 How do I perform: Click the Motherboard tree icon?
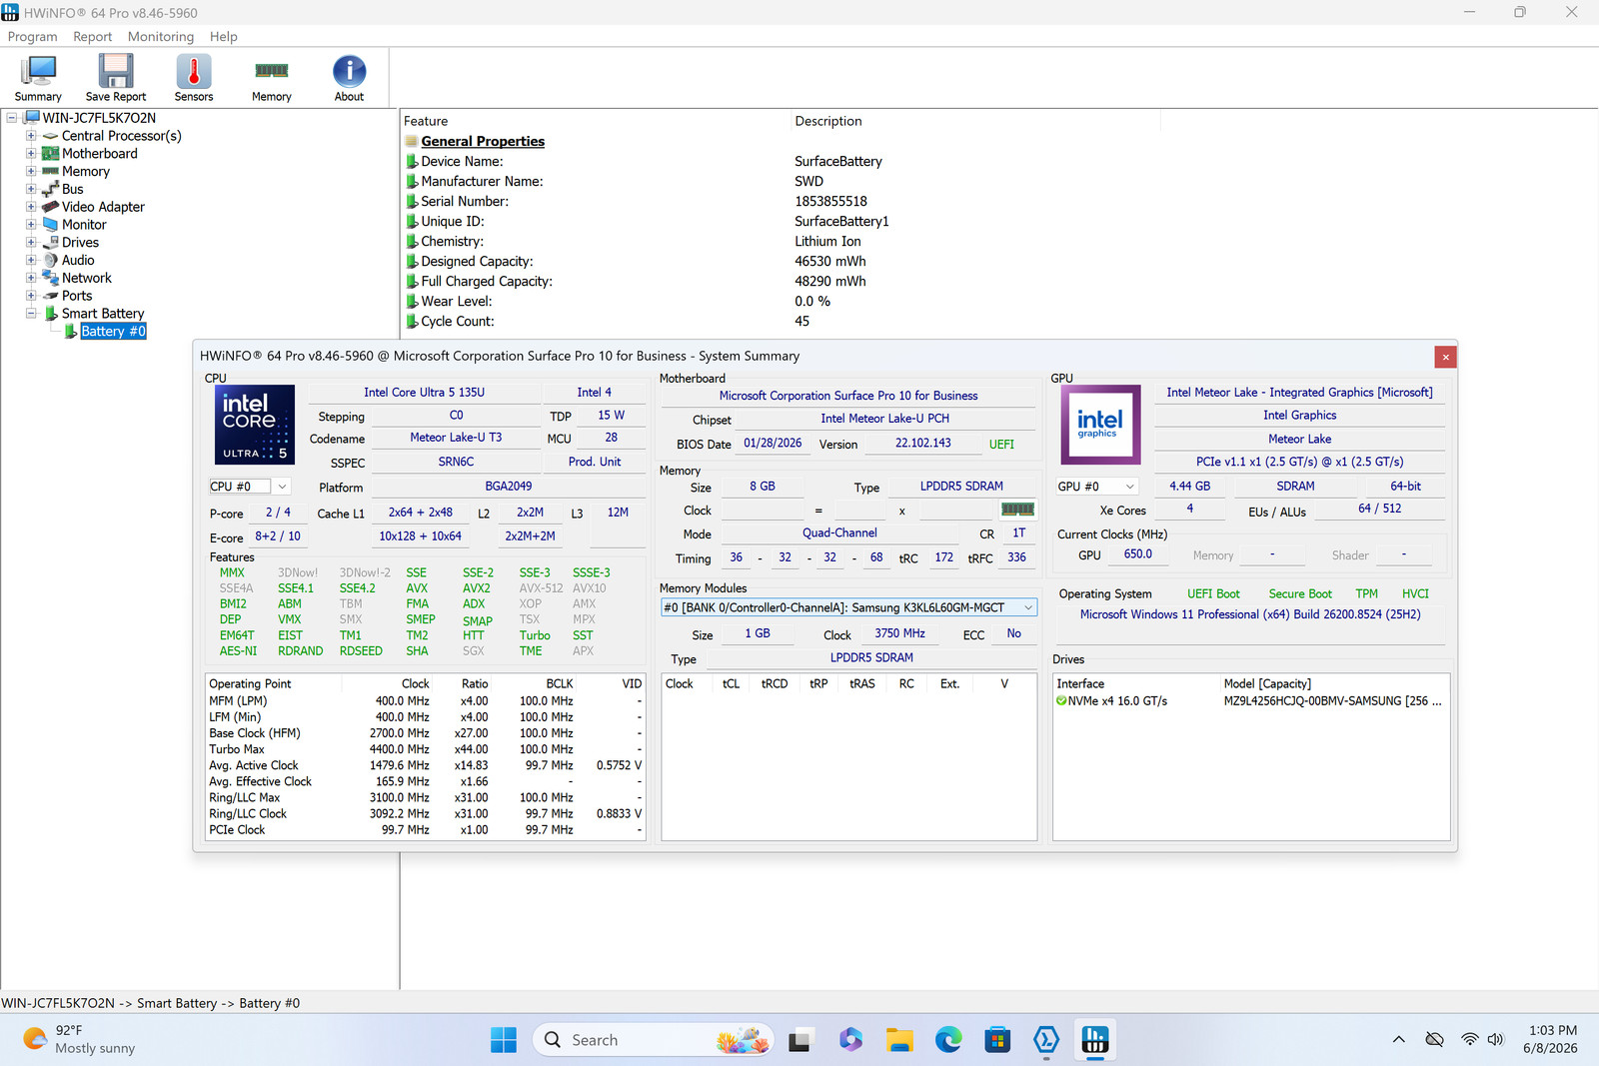click(50, 154)
